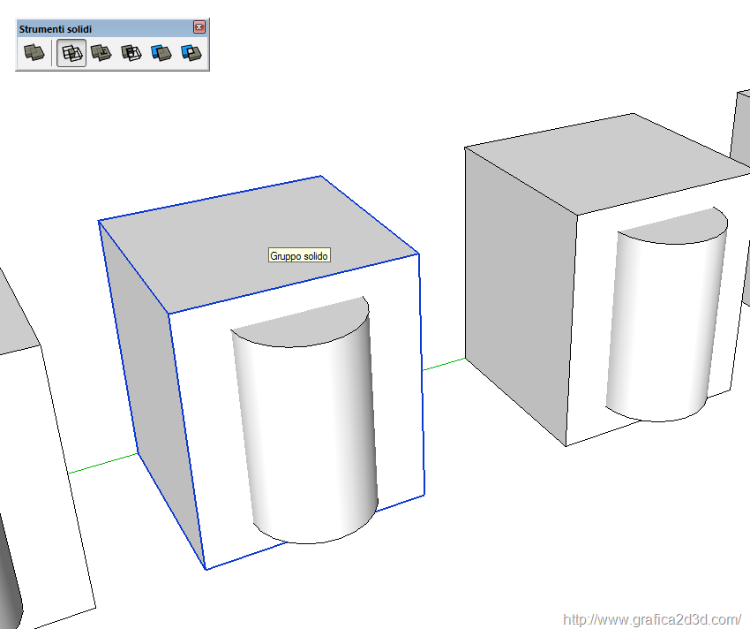Choose the Union solids tool
The width and height of the screenshot is (750, 629).
[x=101, y=54]
